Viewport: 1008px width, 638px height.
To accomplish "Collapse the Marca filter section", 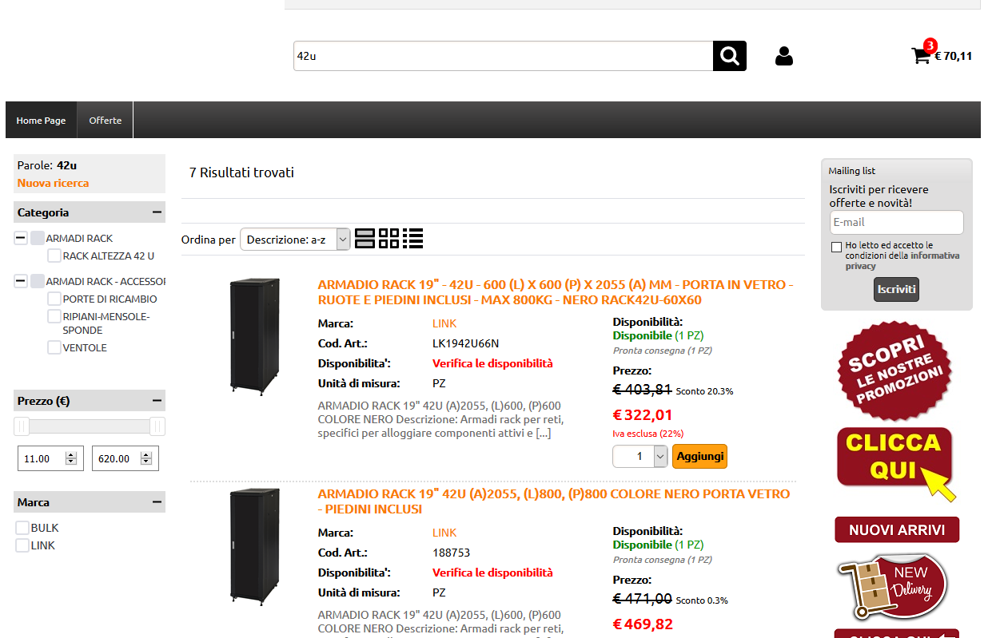I will [x=157, y=502].
